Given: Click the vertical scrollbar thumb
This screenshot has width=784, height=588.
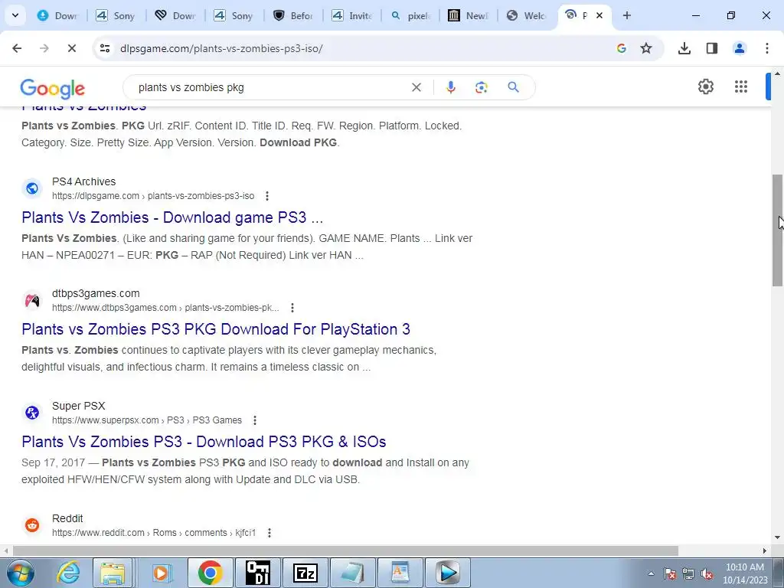Looking at the screenshot, I should tap(777, 230).
